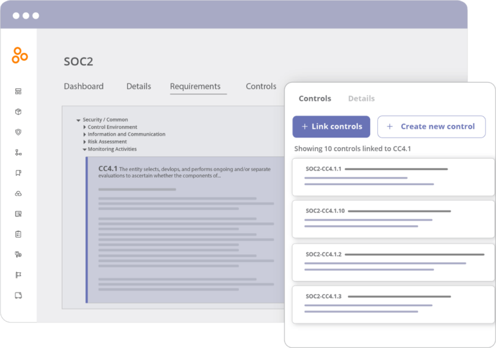
Task: Open the keys icon in sidebar
Action: click(x=18, y=254)
